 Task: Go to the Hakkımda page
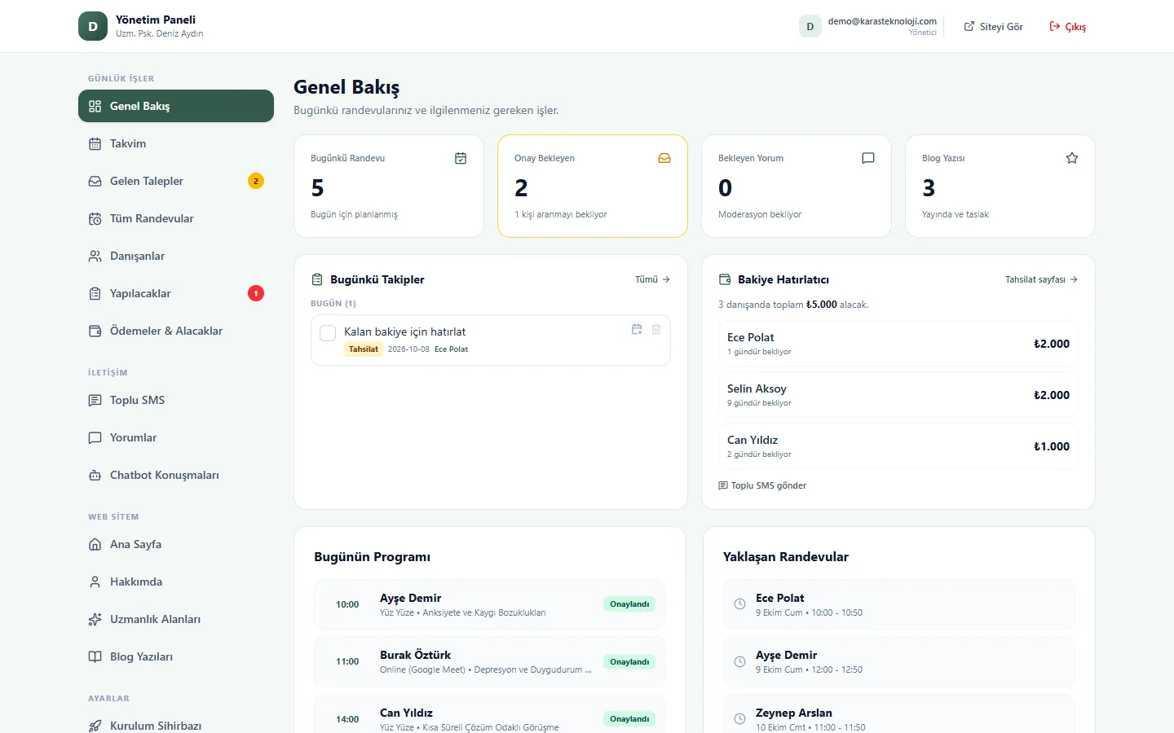click(x=176, y=582)
